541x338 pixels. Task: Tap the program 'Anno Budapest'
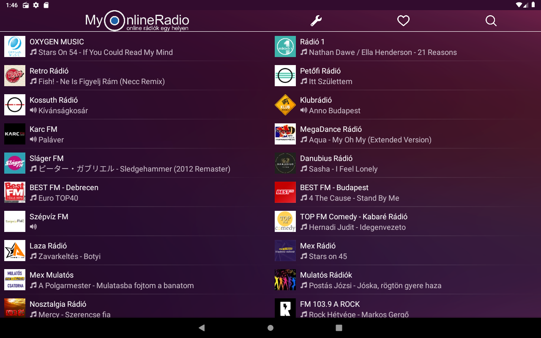click(x=335, y=111)
